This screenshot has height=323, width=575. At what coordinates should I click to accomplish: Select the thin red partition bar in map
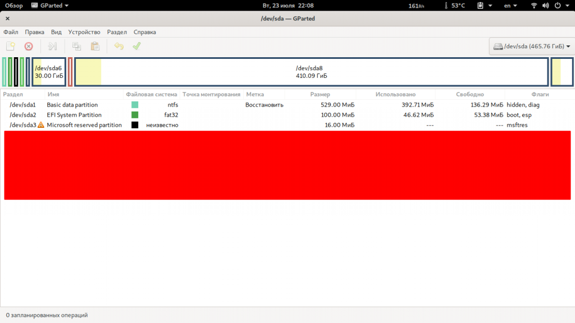(x=70, y=72)
